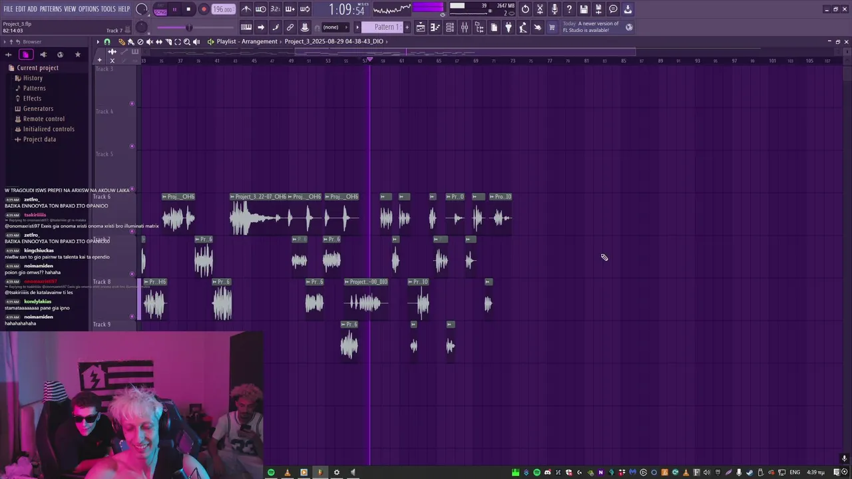
Task: Click the undo history icon in the toolbar
Action: (x=525, y=9)
